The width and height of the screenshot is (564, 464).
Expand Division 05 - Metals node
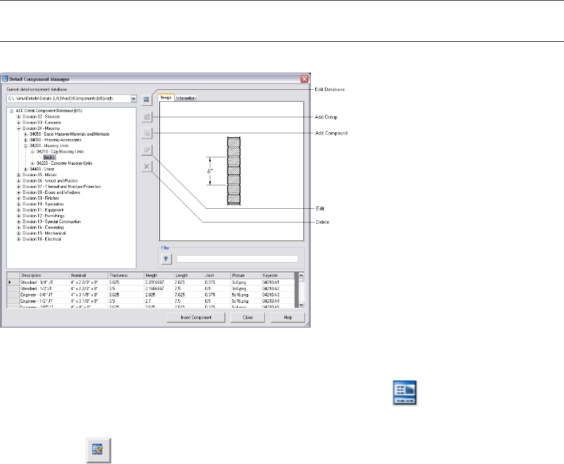[x=19, y=175]
